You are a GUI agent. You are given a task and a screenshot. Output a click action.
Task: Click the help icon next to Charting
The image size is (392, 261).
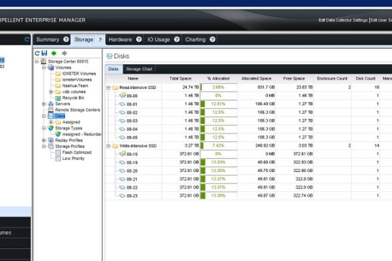pyautogui.click(x=212, y=39)
